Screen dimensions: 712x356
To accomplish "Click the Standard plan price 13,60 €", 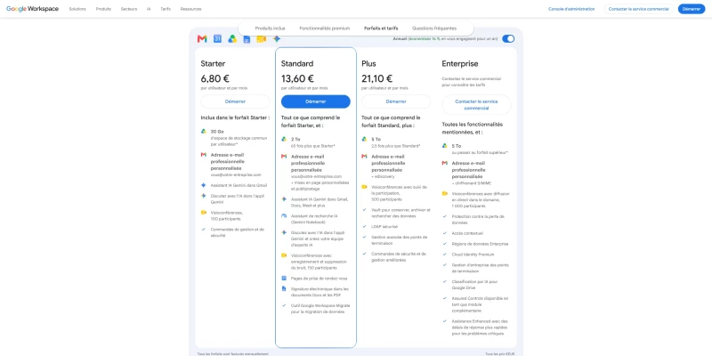I will tap(297, 78).
